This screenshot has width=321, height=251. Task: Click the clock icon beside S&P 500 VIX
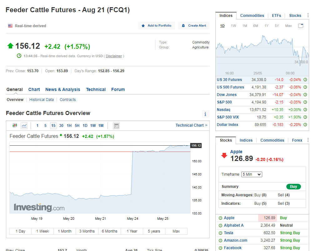click(x=305, y=117)
